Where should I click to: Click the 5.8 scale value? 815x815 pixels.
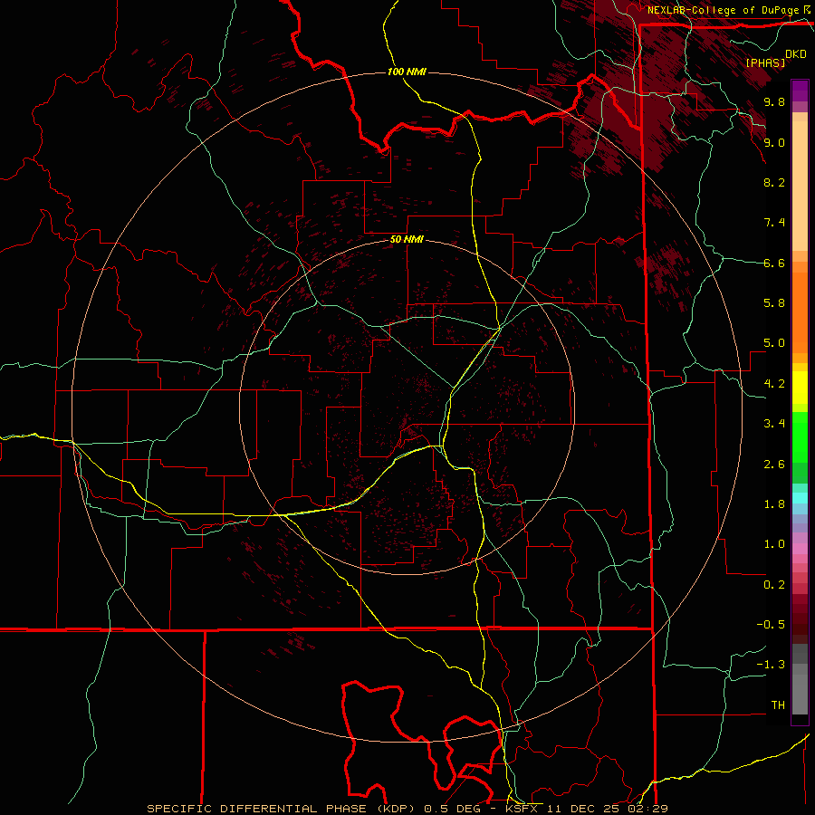pos(774,303)
